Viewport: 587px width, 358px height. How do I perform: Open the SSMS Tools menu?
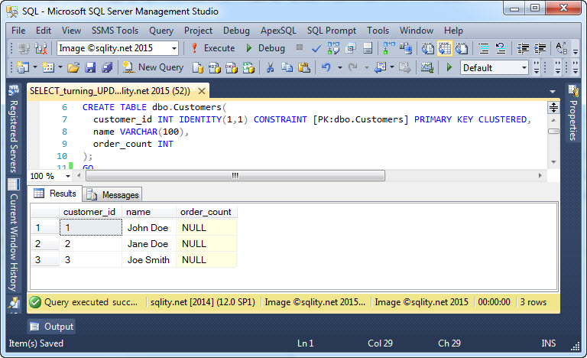pyautogui.click(x=115, y=31)
